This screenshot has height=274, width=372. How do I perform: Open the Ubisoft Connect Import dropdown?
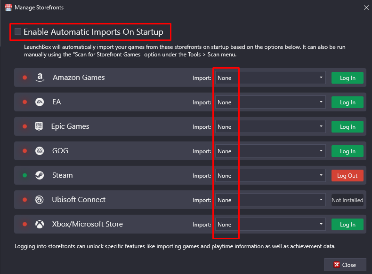270,200
